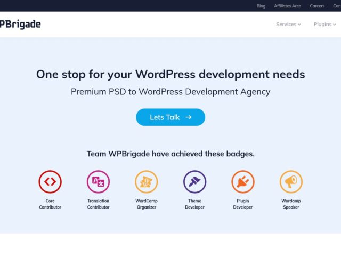This screenshot has width=341, height=256.
Task: Click the Theme Developer paintbrush badge
Action: tap(194, 182)
